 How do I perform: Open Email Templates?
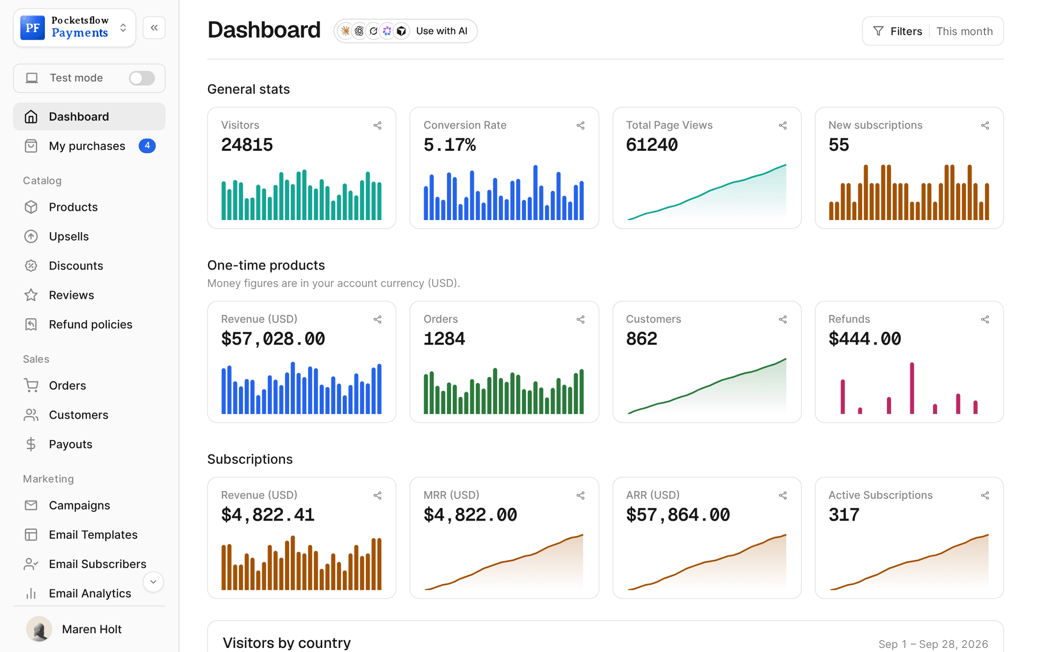tap(89, 535)
